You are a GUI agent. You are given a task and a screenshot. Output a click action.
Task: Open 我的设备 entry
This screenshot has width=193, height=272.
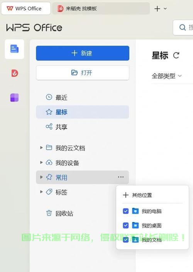67,163
